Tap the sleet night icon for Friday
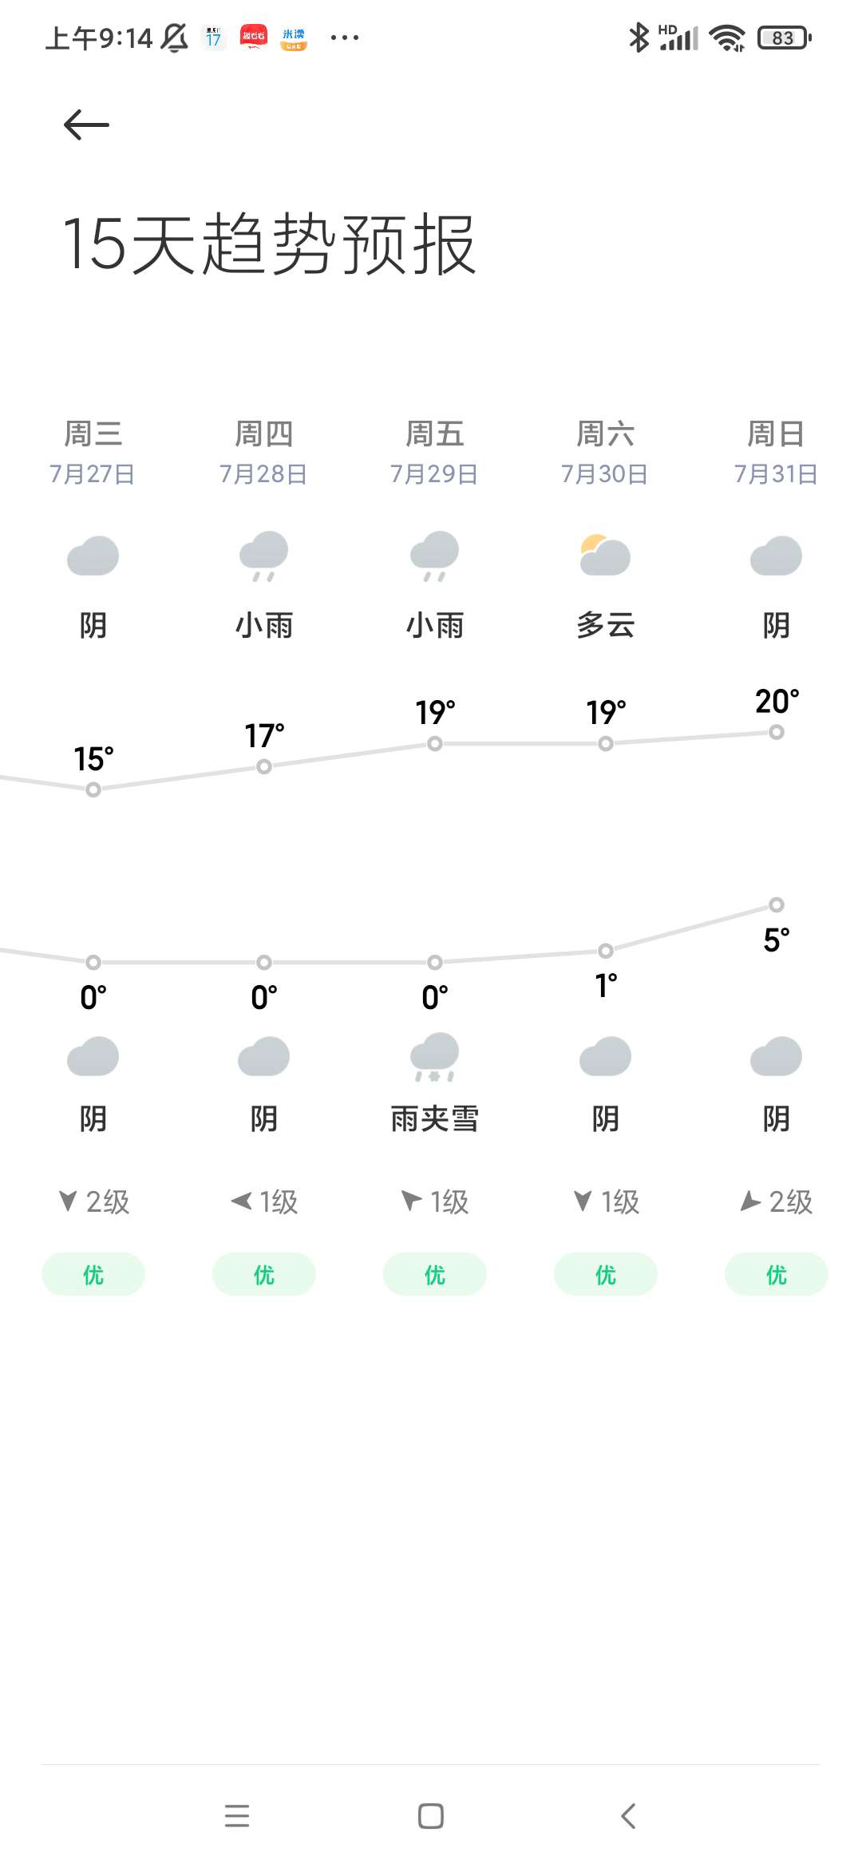862x1868 pixels. click(434, 1057)
